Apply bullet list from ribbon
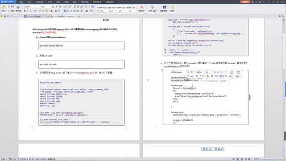 (65, 7)
